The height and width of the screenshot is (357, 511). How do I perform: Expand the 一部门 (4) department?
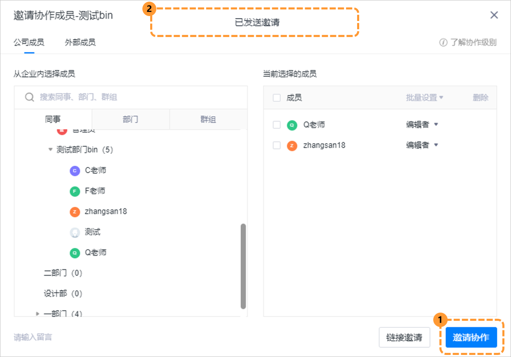pos(37,313)
